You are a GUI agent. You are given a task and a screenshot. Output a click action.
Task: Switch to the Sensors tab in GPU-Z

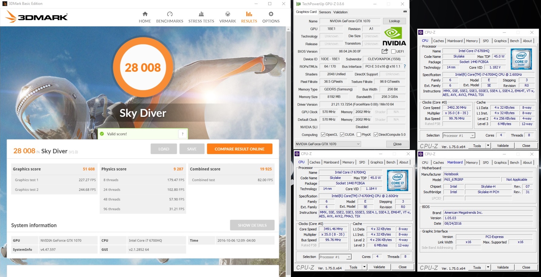(x=325, y=12)
